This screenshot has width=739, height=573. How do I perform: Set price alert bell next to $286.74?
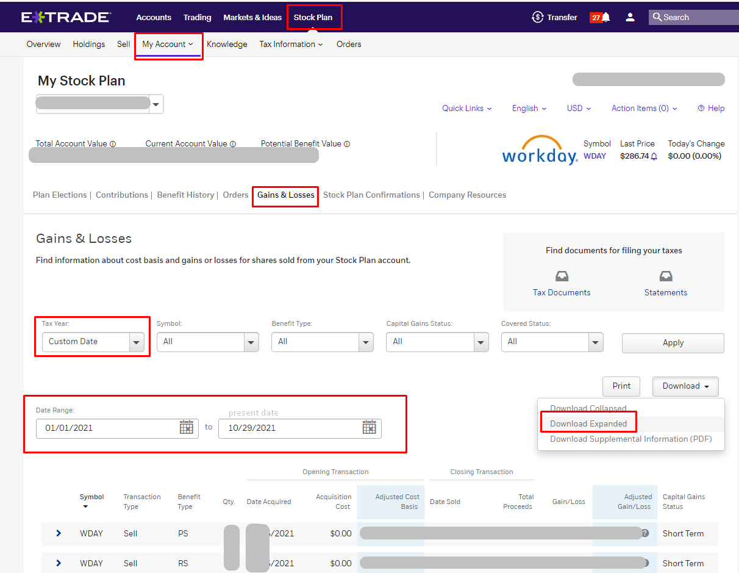pos(654,156)
